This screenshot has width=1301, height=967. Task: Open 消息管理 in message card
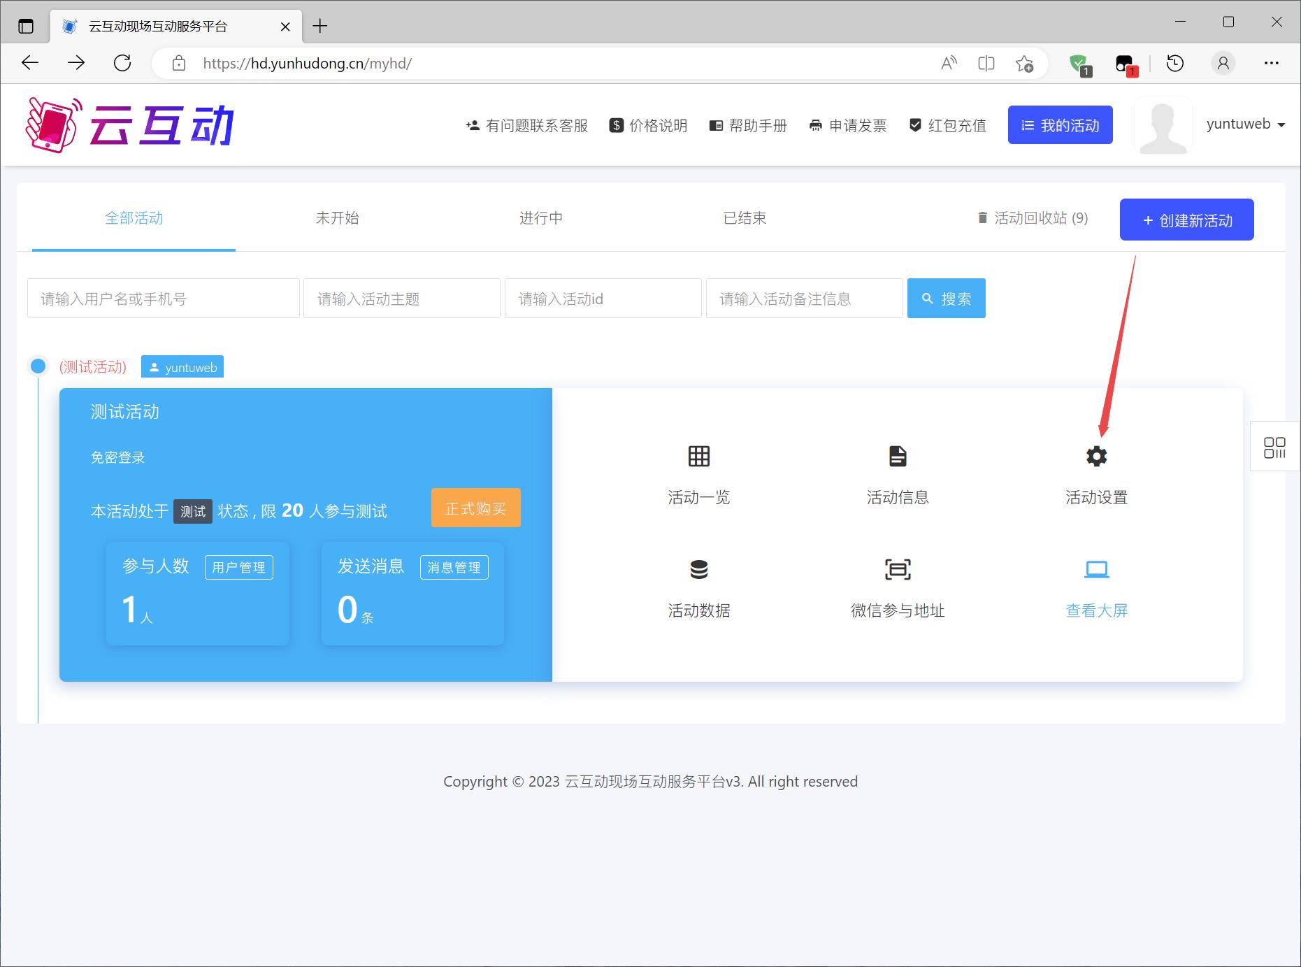tap(454, 567)
